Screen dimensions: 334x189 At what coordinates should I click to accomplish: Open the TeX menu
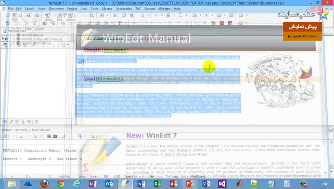click(138, 9)
